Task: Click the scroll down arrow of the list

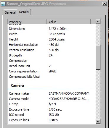Action: [98, 121]
